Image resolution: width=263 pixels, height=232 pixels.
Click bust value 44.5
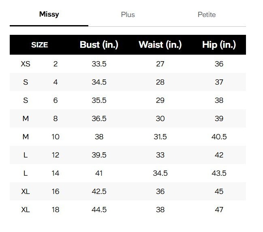99,210
